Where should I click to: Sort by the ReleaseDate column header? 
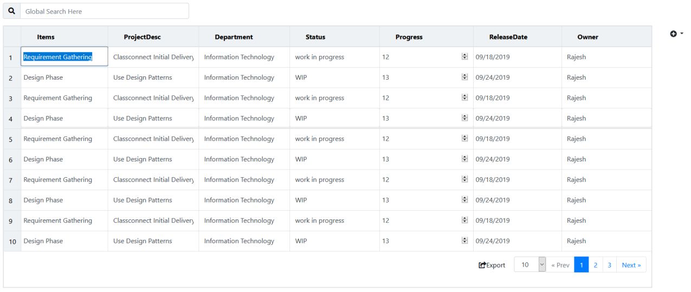tap(508, 37)
